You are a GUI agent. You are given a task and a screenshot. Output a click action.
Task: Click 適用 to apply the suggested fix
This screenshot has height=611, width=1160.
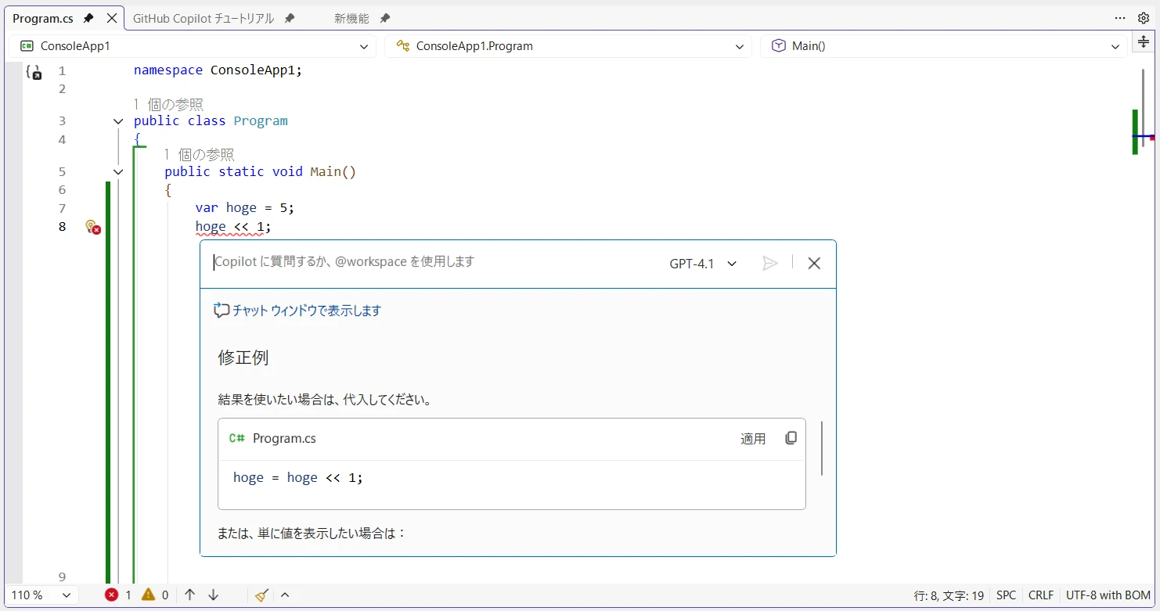[753, 439]
